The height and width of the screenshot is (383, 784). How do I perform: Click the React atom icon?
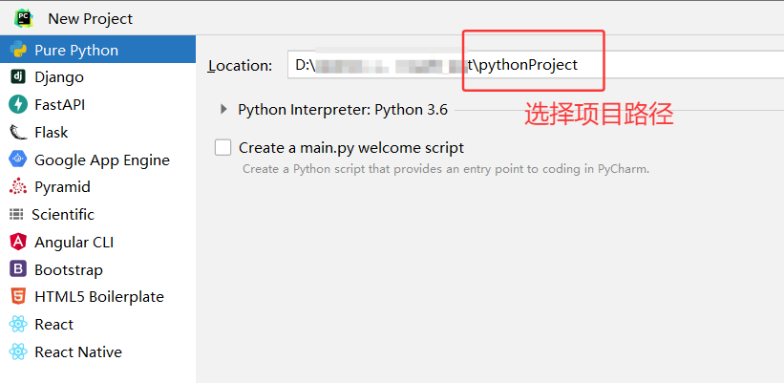click(x=18, y=325)
